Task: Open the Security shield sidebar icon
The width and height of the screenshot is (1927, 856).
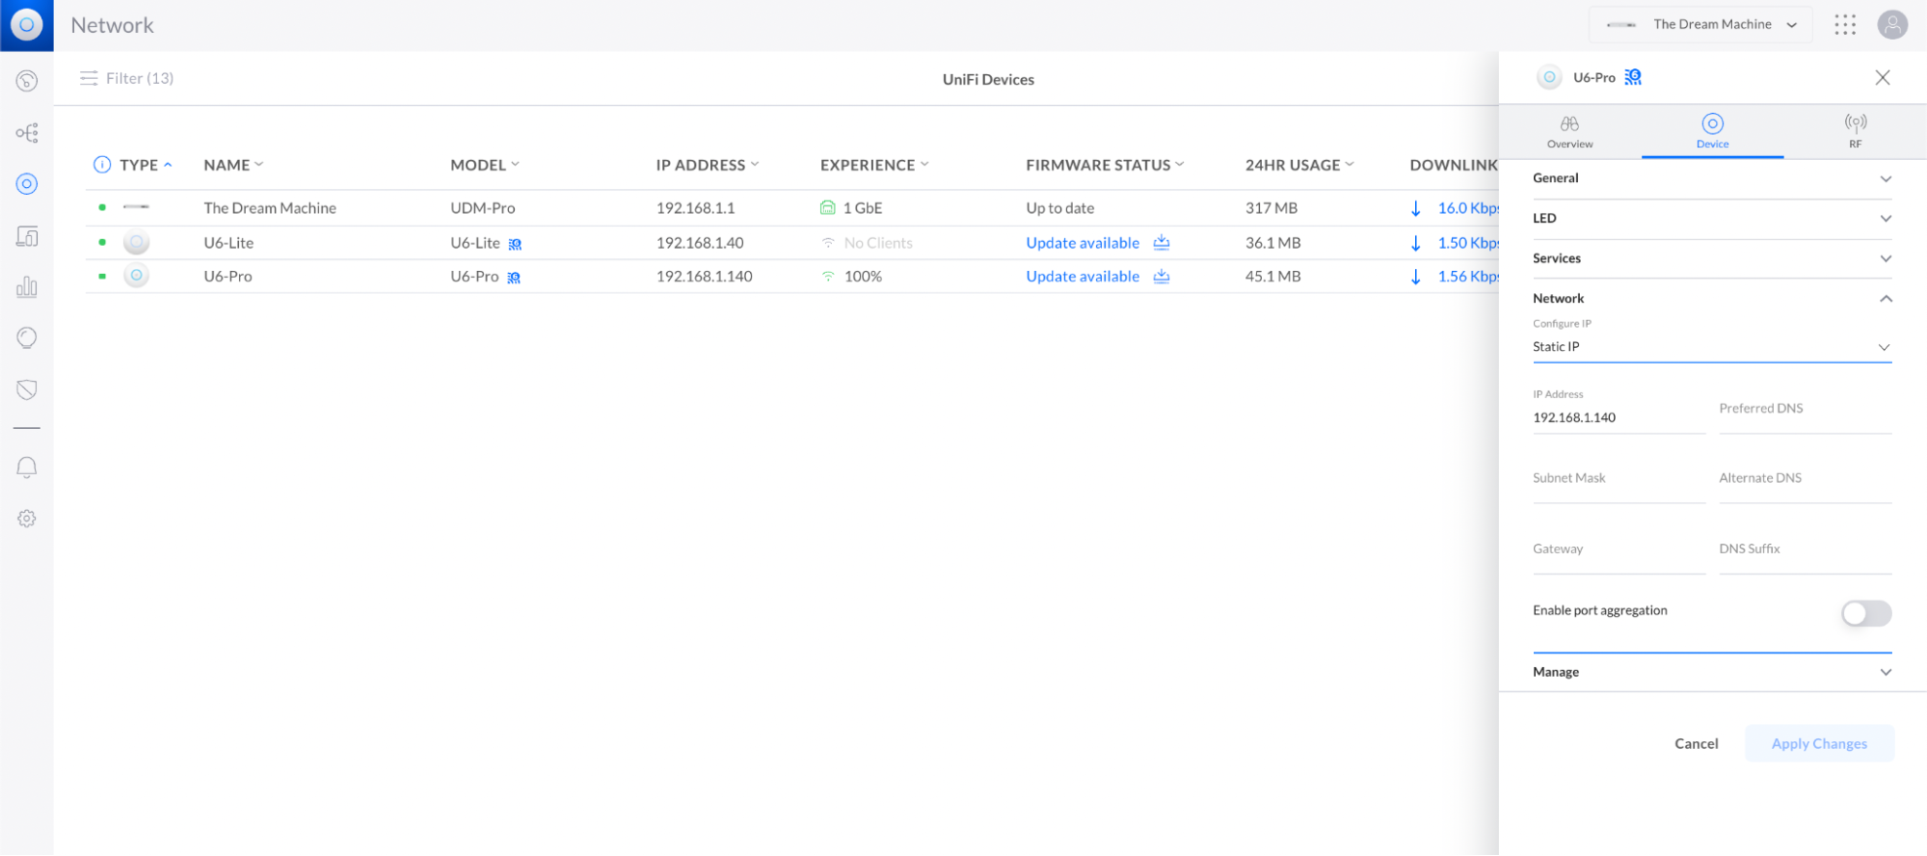Action: click(x=27, y=389)
